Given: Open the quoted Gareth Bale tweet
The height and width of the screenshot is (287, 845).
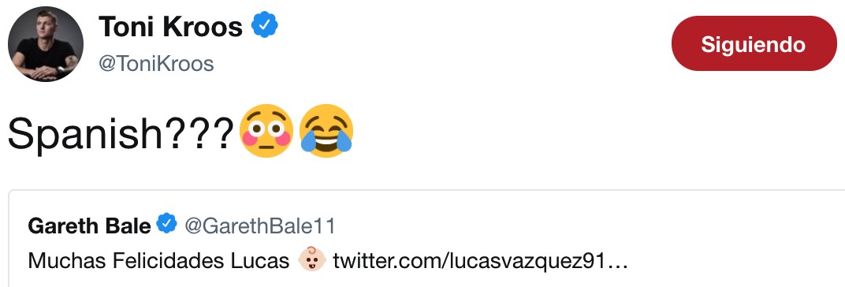Looking at the screenshot, I should pyautogui.click(x=426, y=239).
